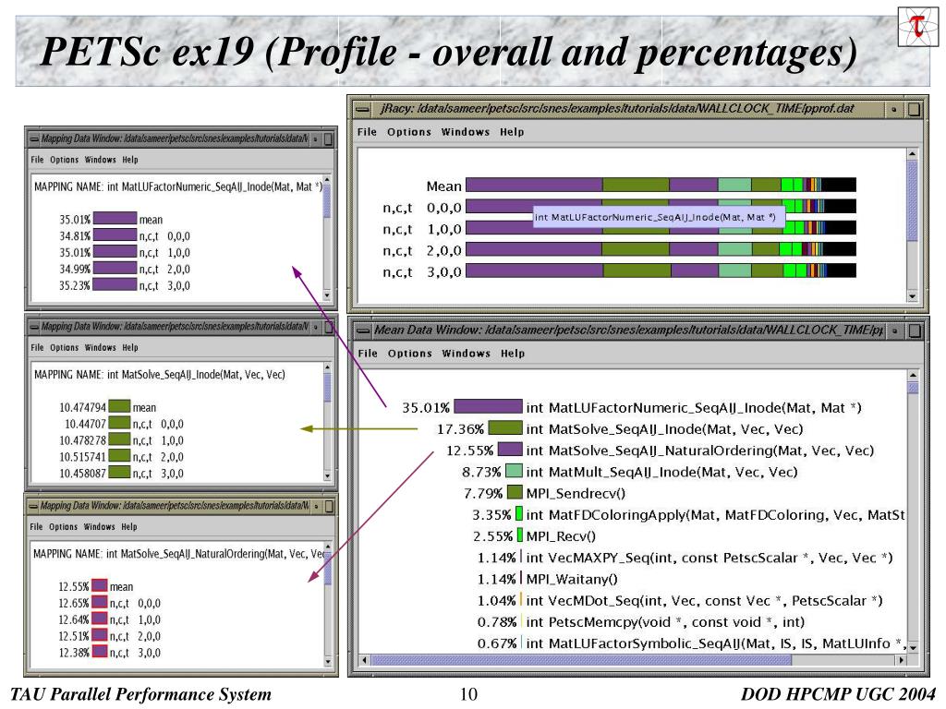Open File menu in MatLUFactorNumeric mapping window
946x709 pixels.
coord(37,160)
